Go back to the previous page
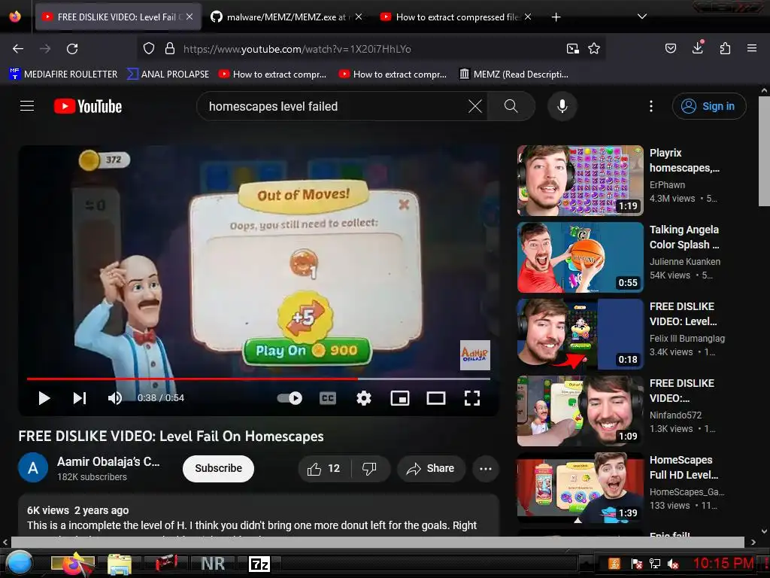Viewport: 770px width, 578px height. point(18,49)
